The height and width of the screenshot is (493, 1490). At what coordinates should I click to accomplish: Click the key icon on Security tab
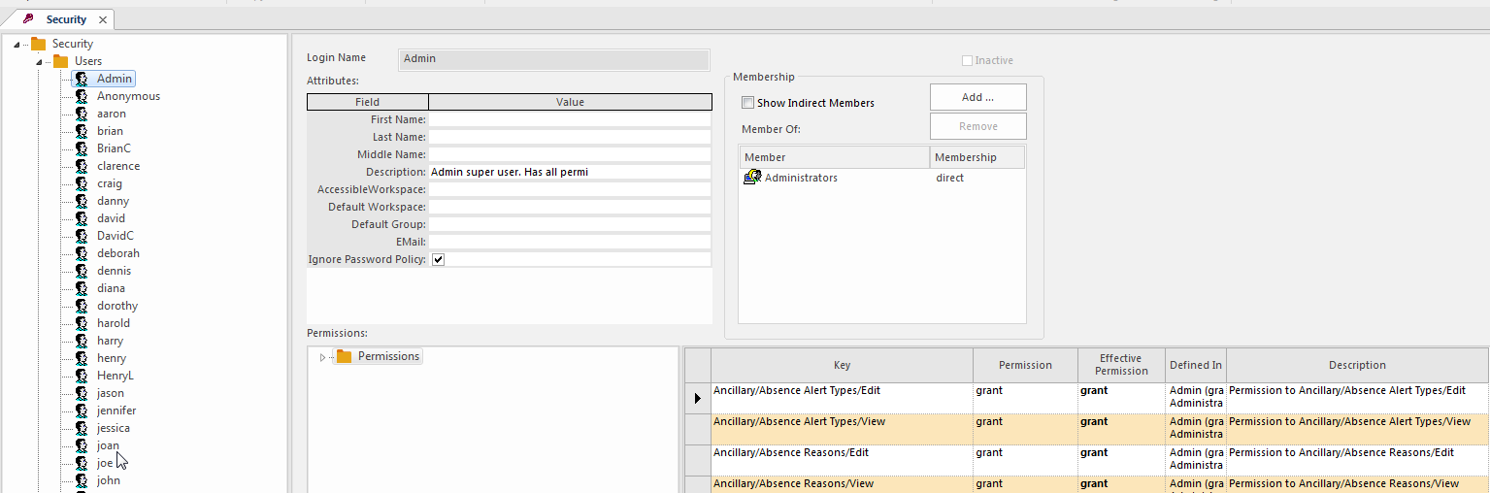click(x=28, y=18)
